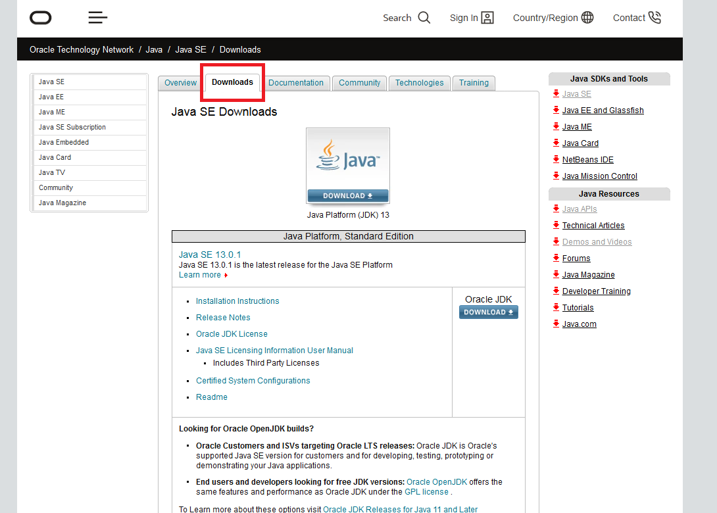Screen dimensions: 717x513
Task: Open the hamburger menu icon
Action: [98, 18]
